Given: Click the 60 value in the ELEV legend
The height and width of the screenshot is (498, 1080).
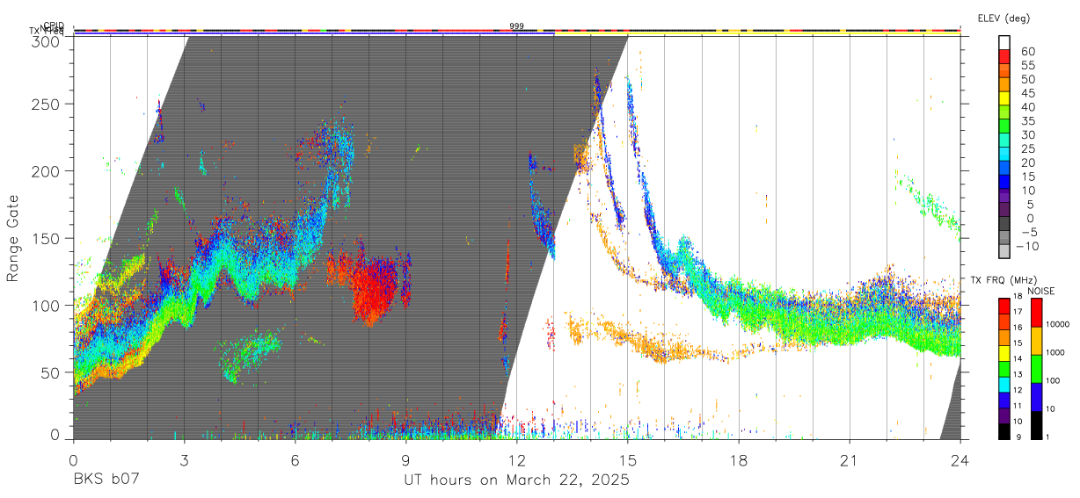Looking at the screenshot, I should tap(1026, 51).
